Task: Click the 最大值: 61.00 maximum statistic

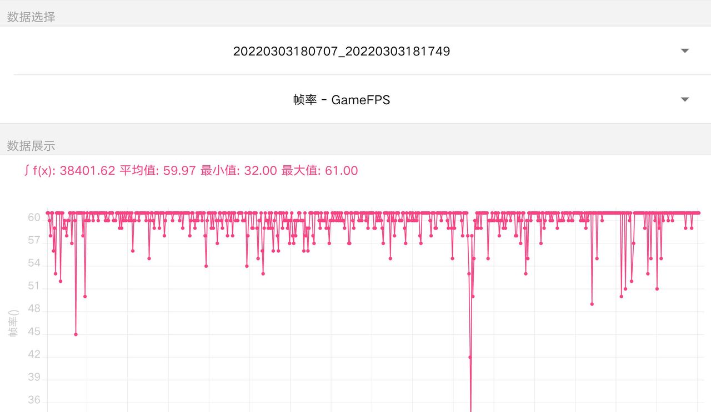Action: [x=319, y=171]
